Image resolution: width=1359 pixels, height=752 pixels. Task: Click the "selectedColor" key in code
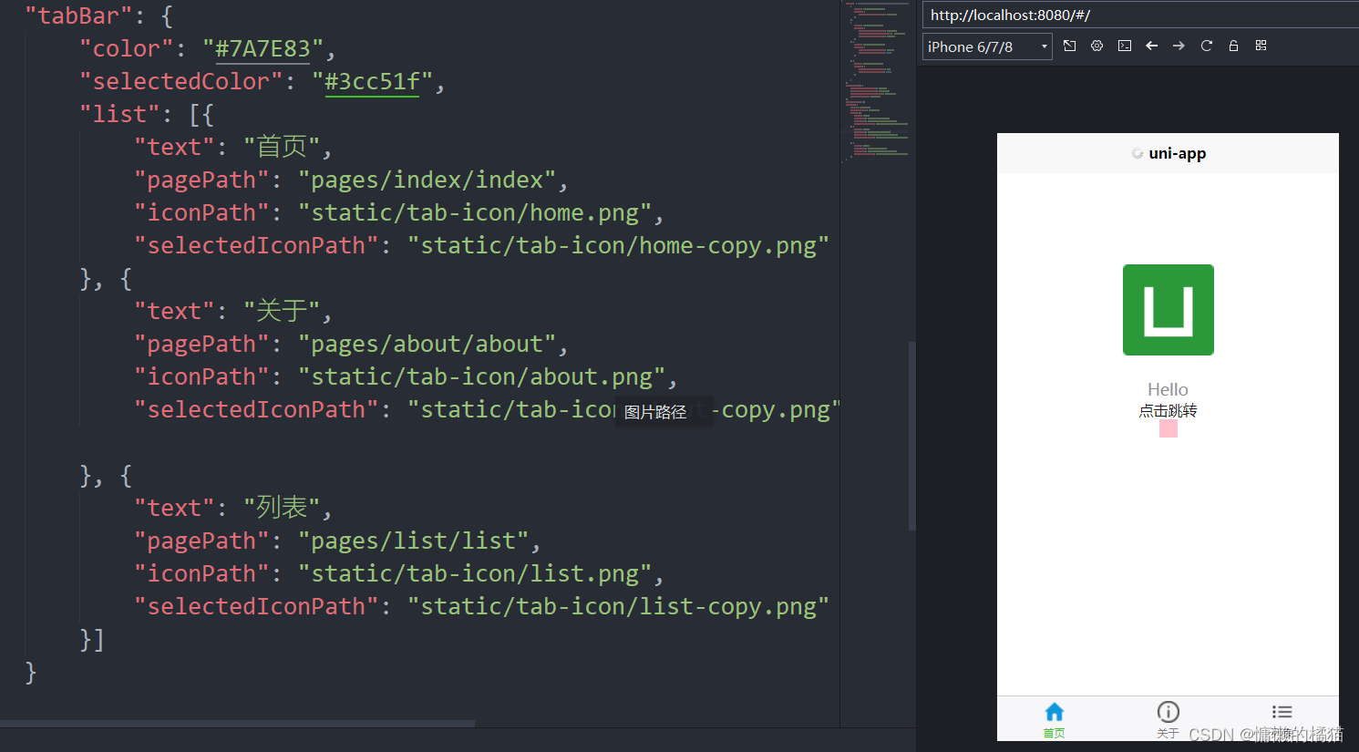click(180, 82)
